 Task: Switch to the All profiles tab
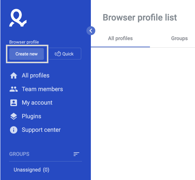[120, 38]
